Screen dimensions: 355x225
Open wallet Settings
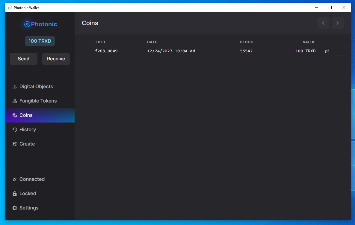[x=40, y=208]
